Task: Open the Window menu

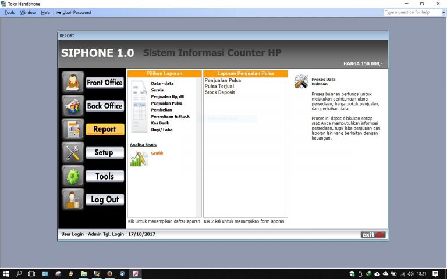Action: 28,13
